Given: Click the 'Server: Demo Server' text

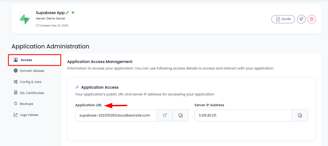Looking at the screenshot, I should point(50,19).
